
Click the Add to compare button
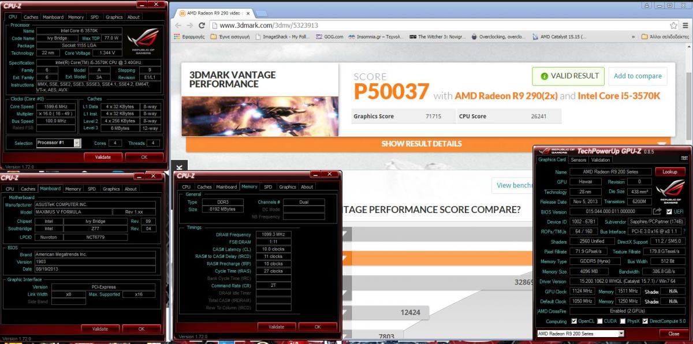[638, 76]
